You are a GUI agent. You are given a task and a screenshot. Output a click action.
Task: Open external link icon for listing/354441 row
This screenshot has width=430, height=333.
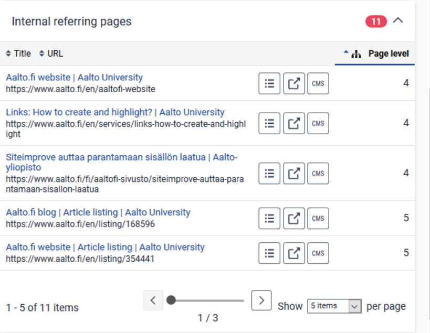[294, 253]
